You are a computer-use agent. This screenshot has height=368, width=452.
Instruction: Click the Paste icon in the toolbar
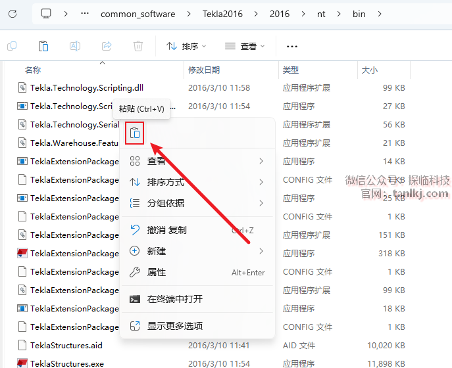[43, 46]
